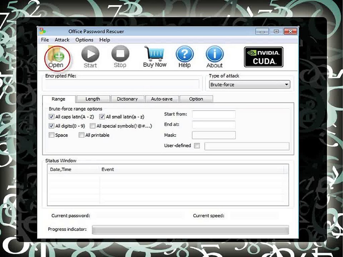
Task: Start the password attack
Action: (90, 57)
